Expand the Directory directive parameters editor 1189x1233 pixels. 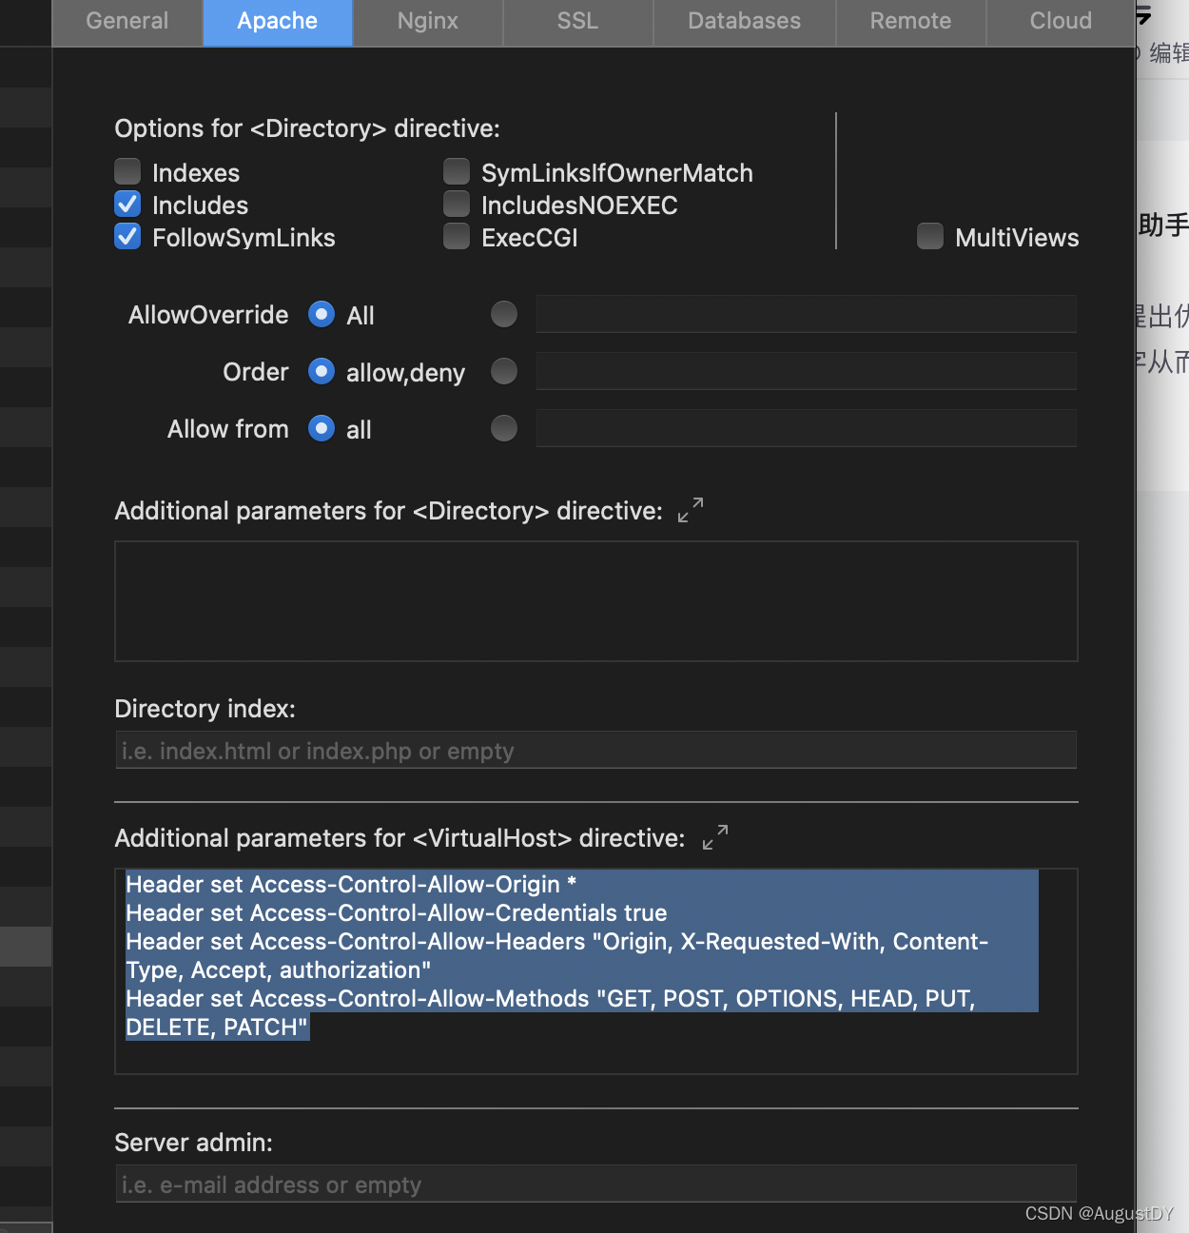[x=690, y=510]
